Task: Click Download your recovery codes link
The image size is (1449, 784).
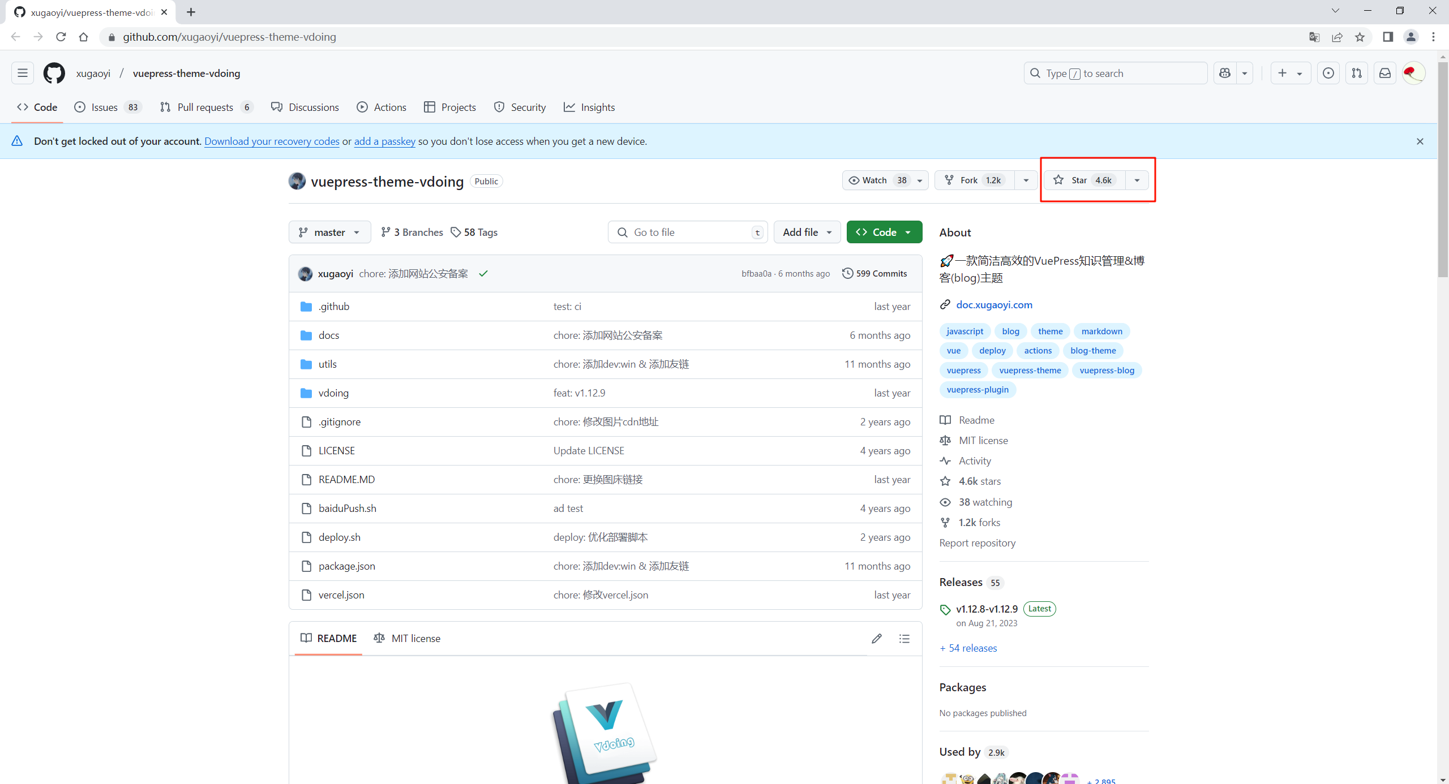Action: click(272, 141)
